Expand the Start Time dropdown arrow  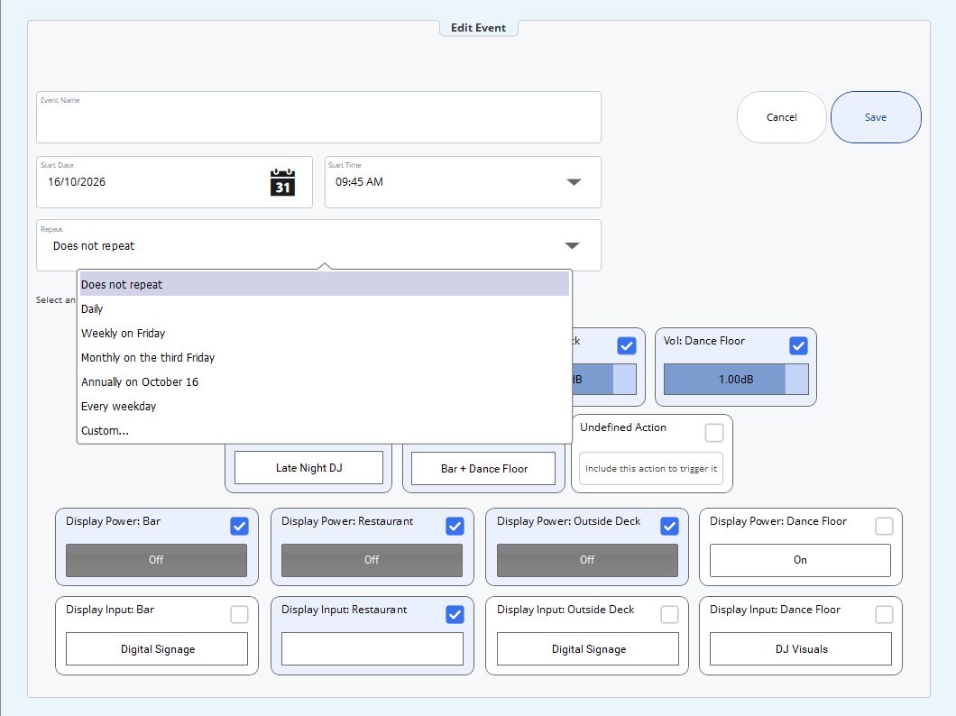tap(574, 182)
